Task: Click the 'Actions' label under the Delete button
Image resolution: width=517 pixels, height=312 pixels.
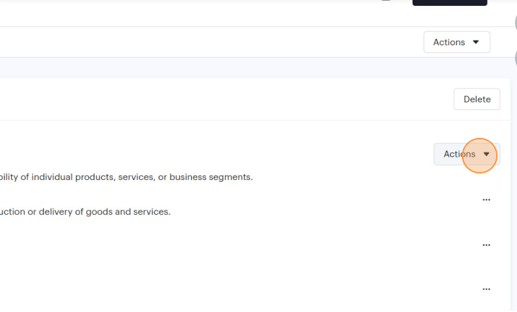Action: [x=459, y=154]
